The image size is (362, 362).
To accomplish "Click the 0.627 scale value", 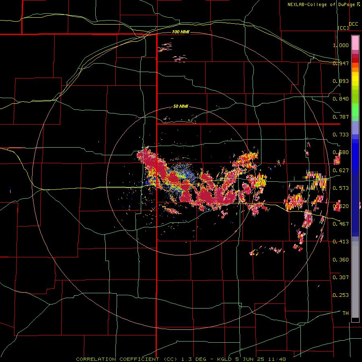I will click(x=341, y=171).
